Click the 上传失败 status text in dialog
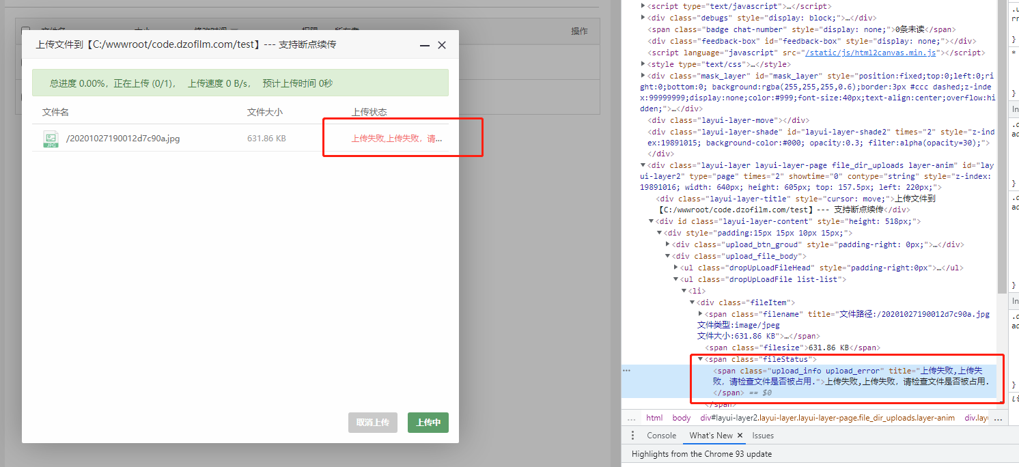Image resolution: width=1019 pixels, height=467 pixels. (x=397, y=139)
